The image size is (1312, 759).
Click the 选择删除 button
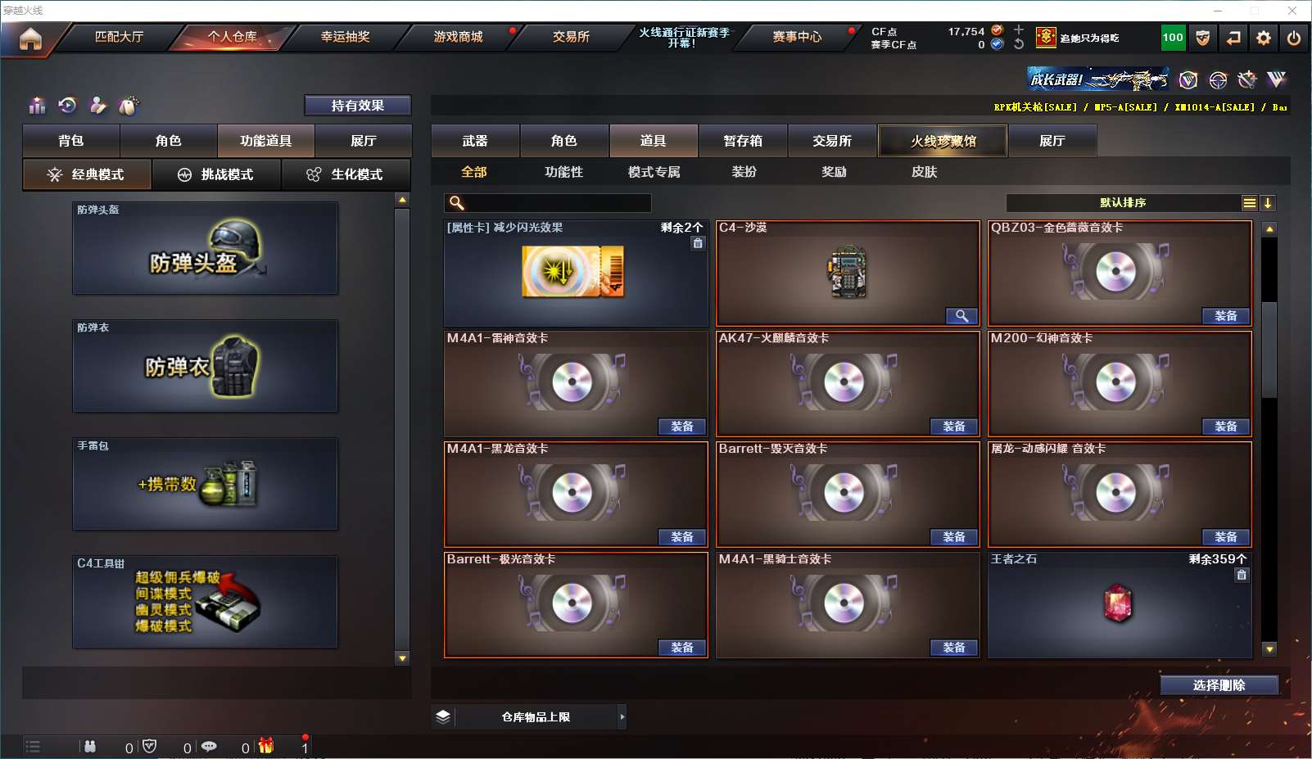(x=1219, y=685)
